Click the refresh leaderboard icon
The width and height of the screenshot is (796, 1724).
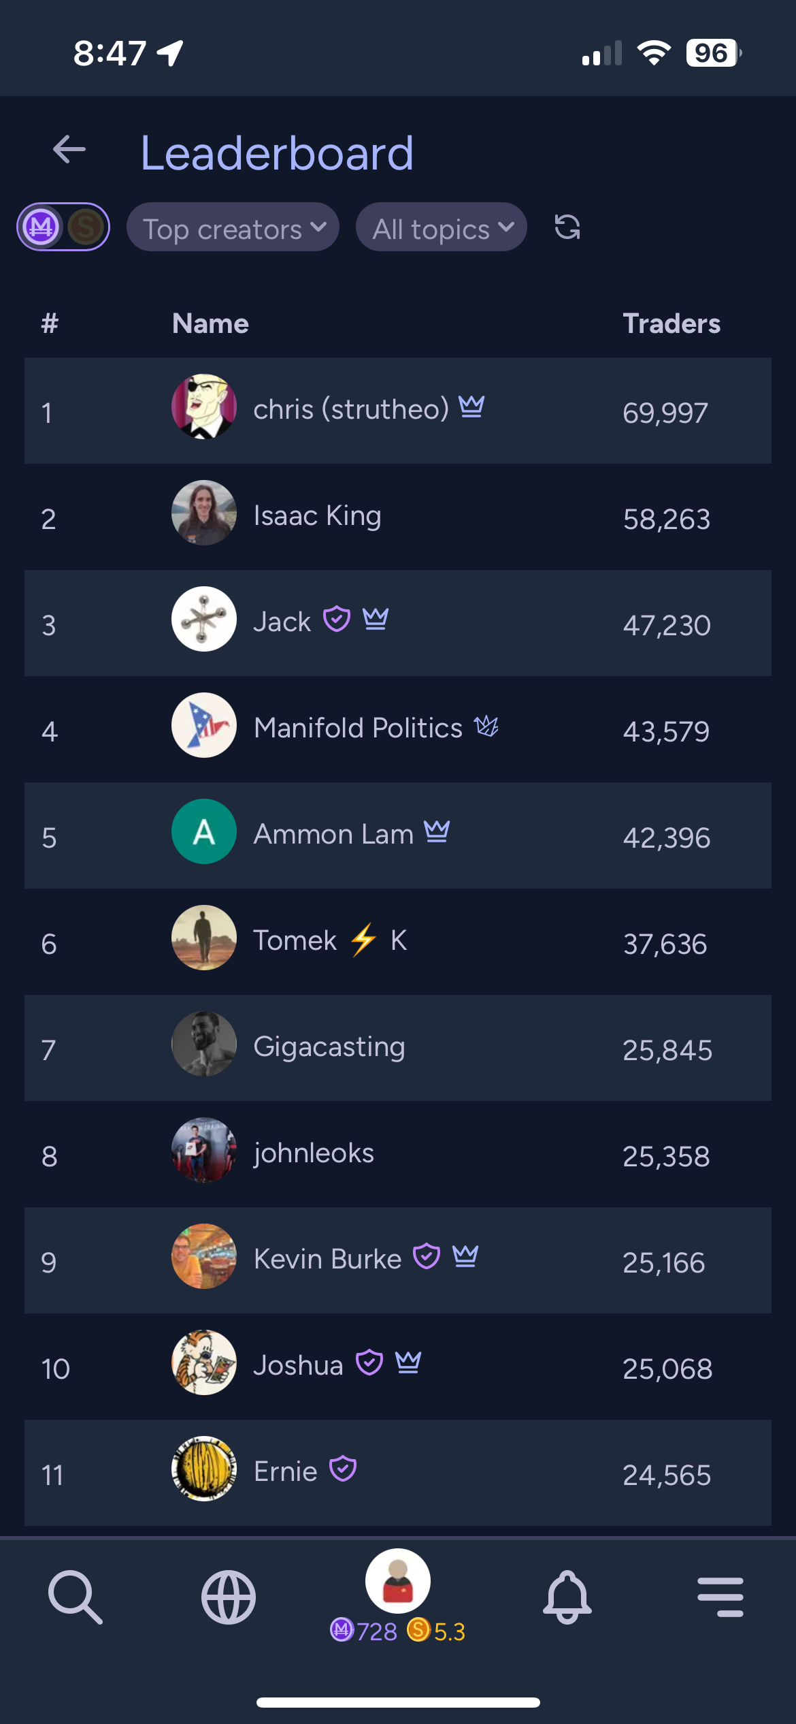(x=567, y=227)
